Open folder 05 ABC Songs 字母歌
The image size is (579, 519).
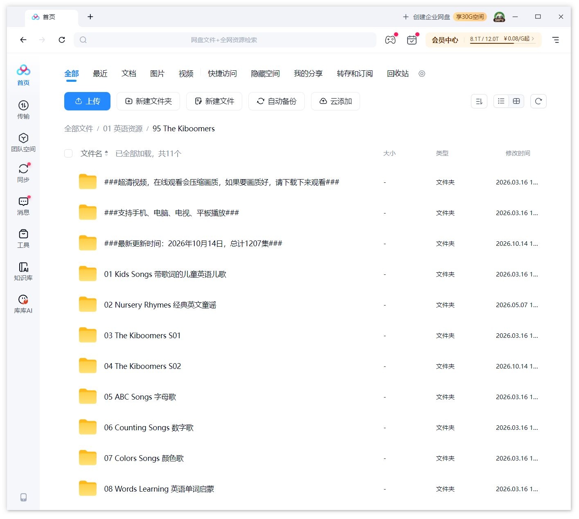coord(140,397)
